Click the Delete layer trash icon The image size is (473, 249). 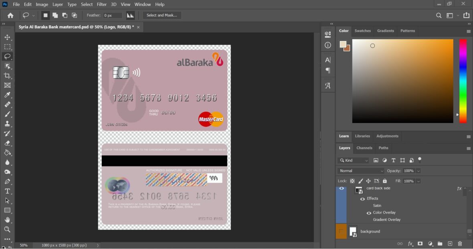click(x=459, y=243)
